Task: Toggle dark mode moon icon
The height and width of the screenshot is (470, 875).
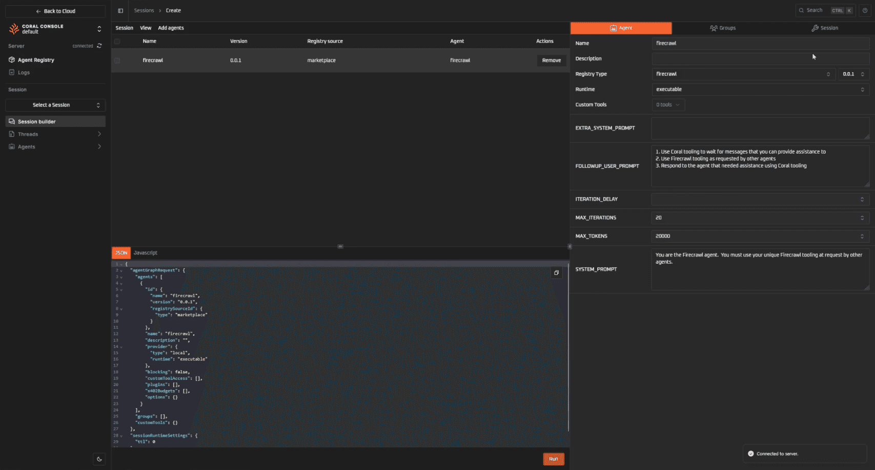Action: click(99, 459)
